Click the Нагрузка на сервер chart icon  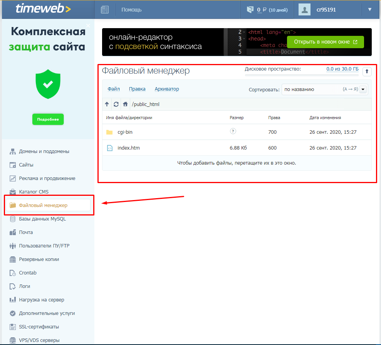(13, 300)
